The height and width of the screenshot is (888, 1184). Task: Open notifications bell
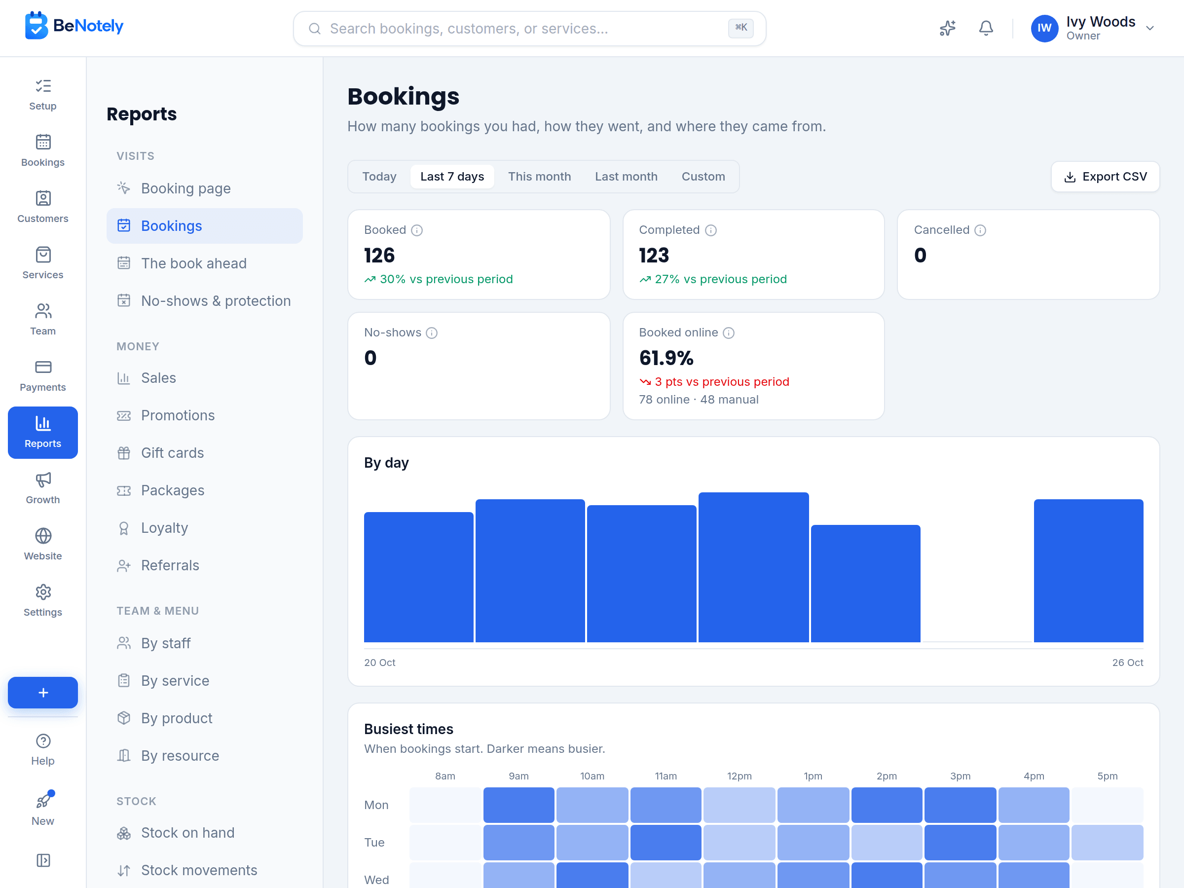pos(986,29)
